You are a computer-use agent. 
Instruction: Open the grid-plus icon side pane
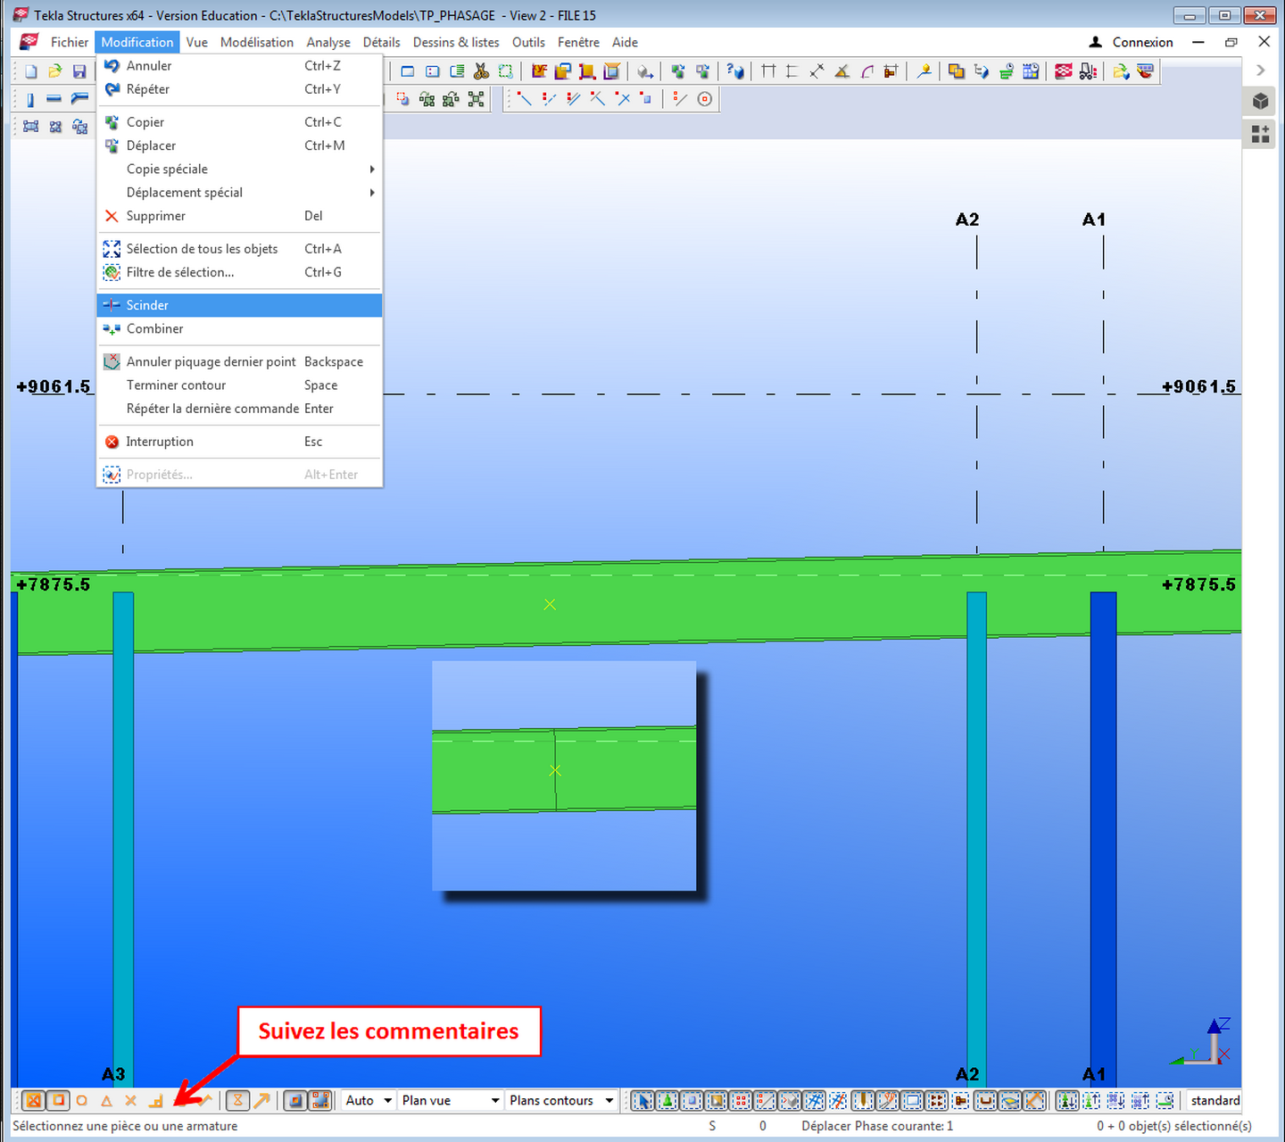click(x=1260, y=134)
